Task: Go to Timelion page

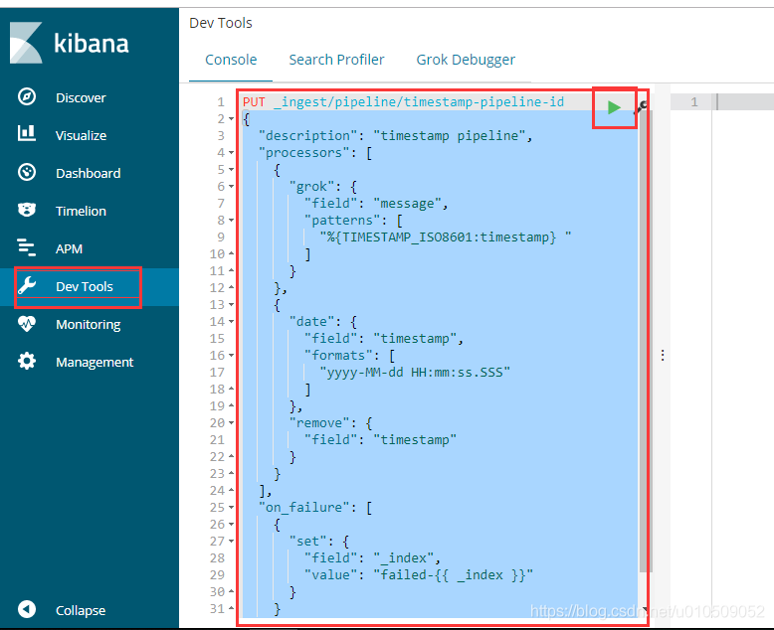Action: pyautogui.click(x=81, y=211)
